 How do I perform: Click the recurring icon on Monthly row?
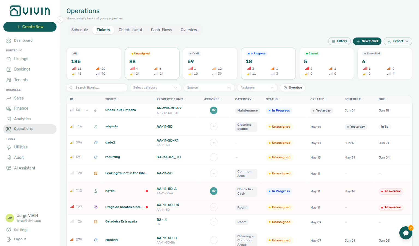[x=96, y=240]
